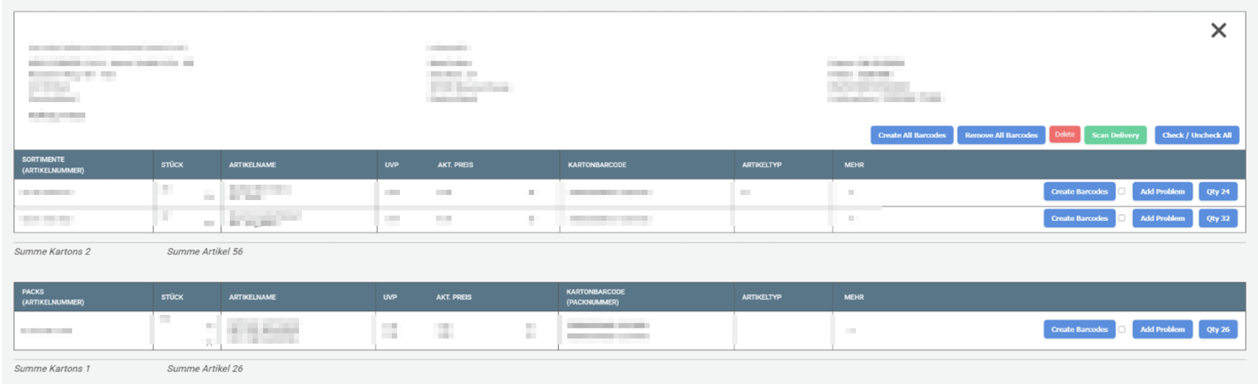
Task: Enable the checkbox in the Packs row
Action: pyautogui.click(x=1122, y=329)
